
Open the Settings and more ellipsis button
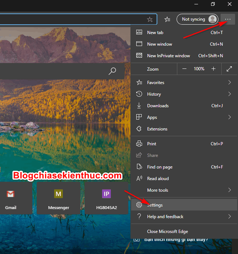(x=228, y=19)
